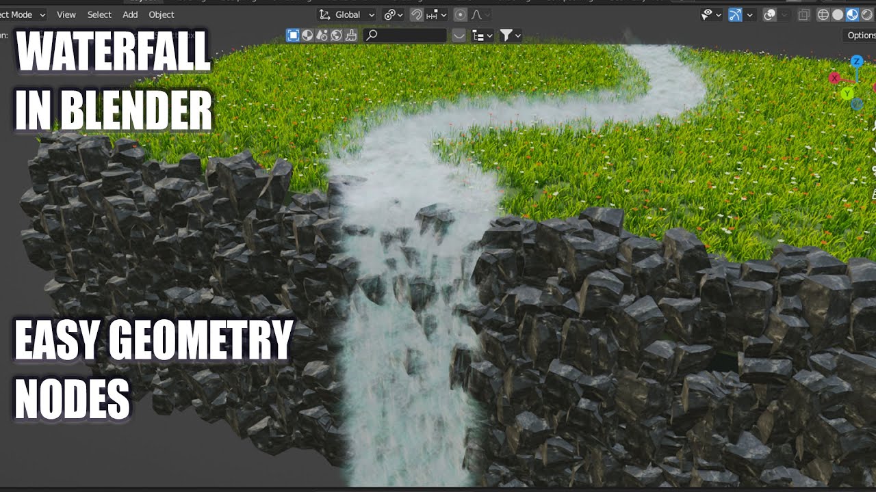Switch to Material Preview shading

(x=852, y=14)
